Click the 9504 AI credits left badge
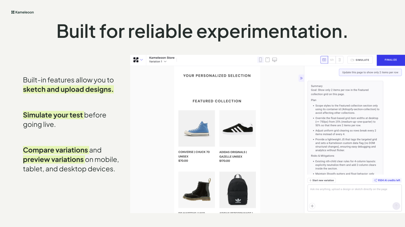 (x=387, y=180)
